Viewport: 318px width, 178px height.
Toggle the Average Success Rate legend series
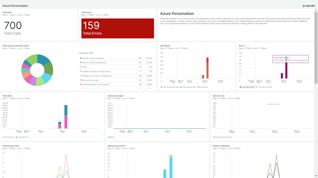223,137
